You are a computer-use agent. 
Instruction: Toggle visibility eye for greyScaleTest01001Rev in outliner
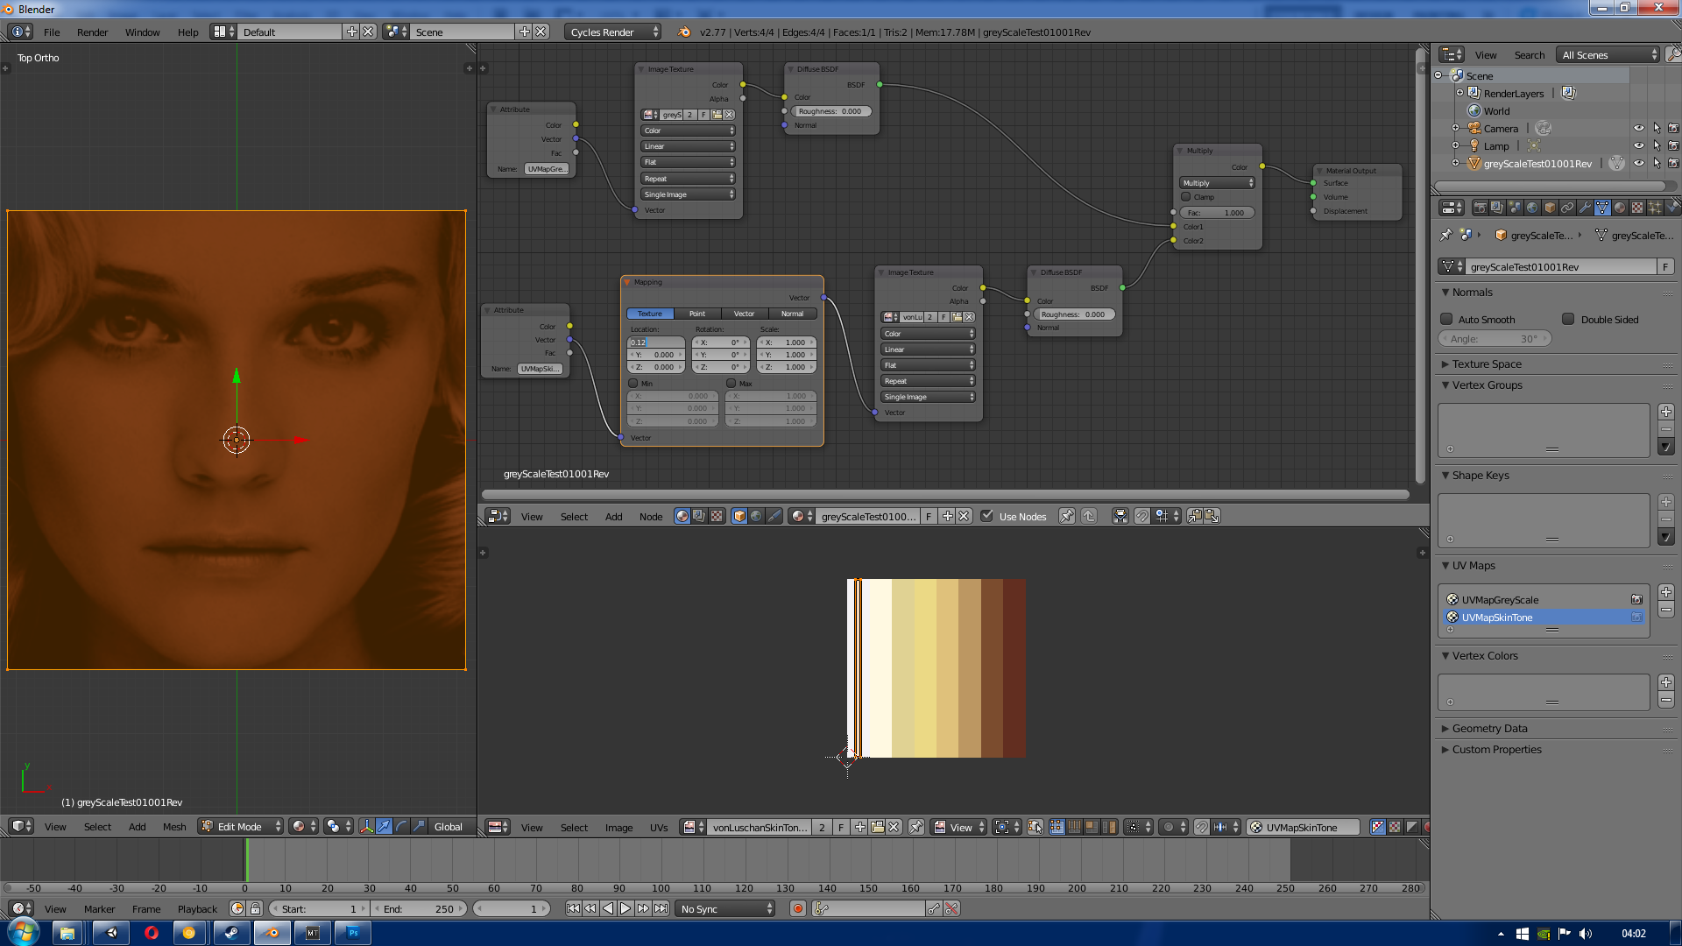[1638, 163]
